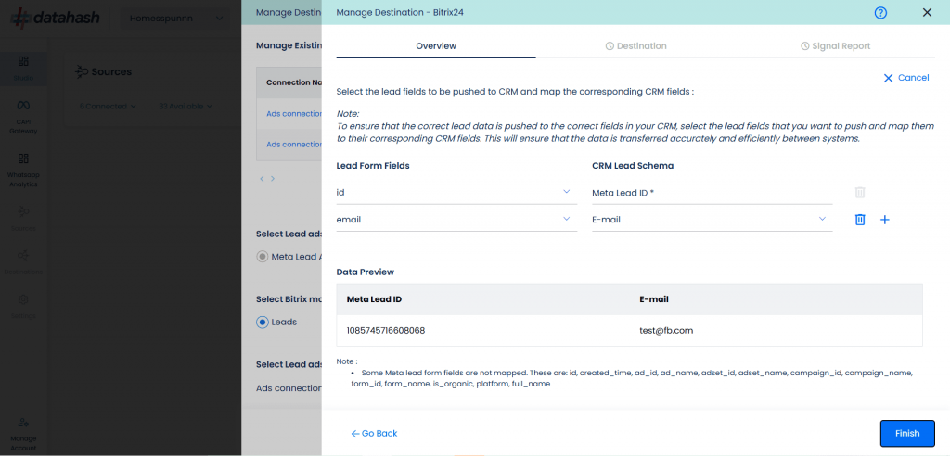Click the Connection Name column header
The width and height of the screenshot is (950, 456).
(294, 82)
